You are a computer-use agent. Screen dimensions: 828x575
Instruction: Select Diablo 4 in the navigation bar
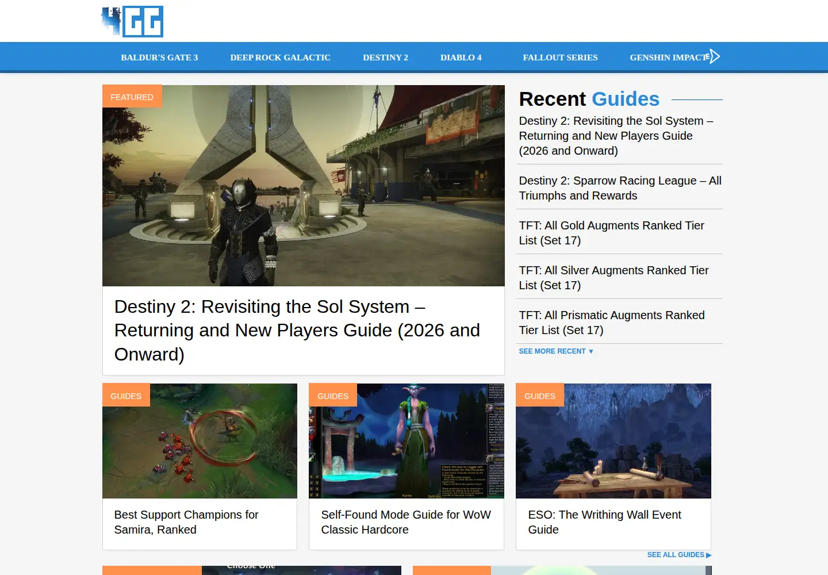[x=461, y=57]
